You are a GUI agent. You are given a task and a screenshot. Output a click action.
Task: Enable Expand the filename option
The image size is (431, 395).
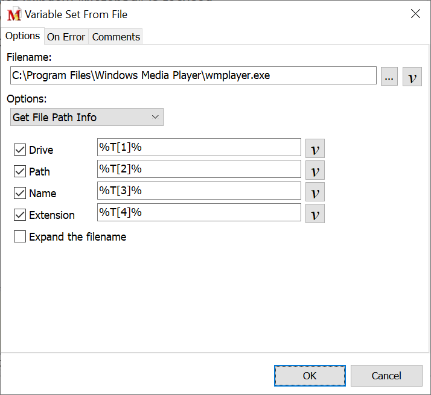pyautogui.click(x=20, y=236)
